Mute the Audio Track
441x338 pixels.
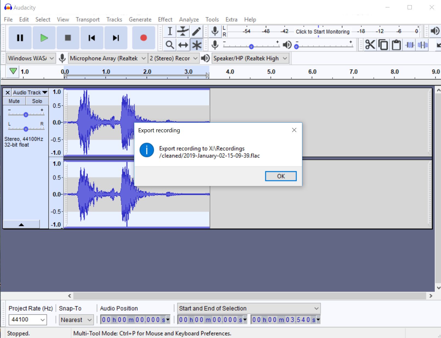[14, 101]
